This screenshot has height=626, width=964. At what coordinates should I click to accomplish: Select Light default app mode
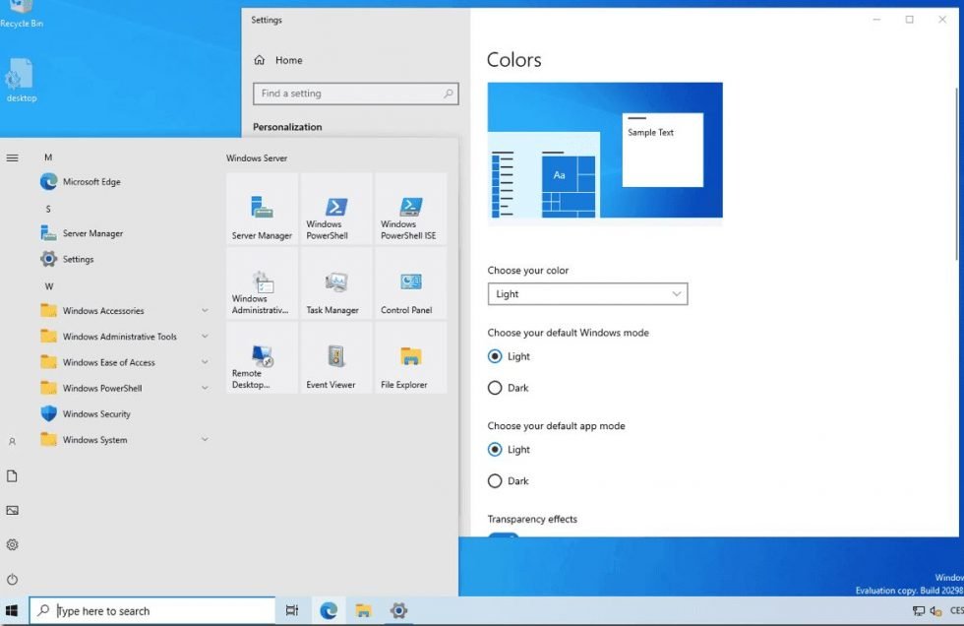pos(495,449)
